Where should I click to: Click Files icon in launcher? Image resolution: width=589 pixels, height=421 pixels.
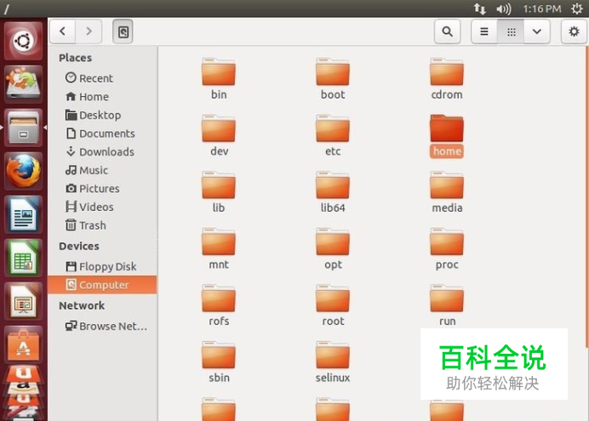click(23, 128)
